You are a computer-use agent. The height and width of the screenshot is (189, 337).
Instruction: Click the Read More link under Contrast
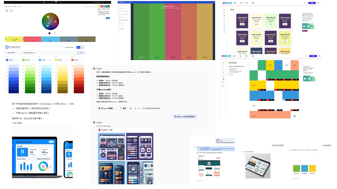coord(231,75)
